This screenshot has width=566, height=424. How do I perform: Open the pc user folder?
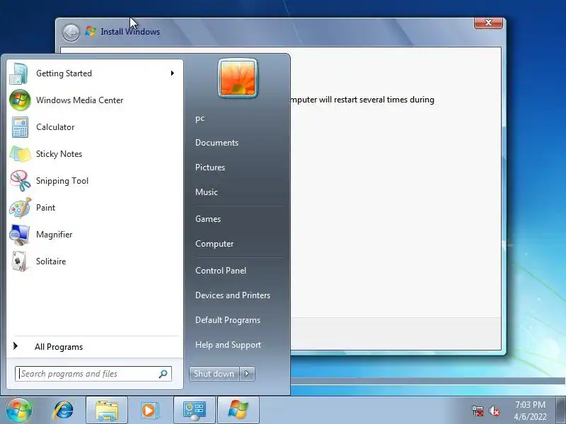tap(200, 118)
